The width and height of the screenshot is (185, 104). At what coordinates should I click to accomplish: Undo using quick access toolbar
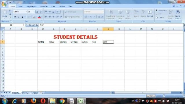pos(14,2)
